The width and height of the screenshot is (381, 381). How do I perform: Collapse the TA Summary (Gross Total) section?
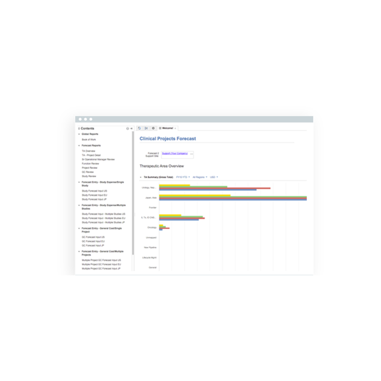pos(140,177)
